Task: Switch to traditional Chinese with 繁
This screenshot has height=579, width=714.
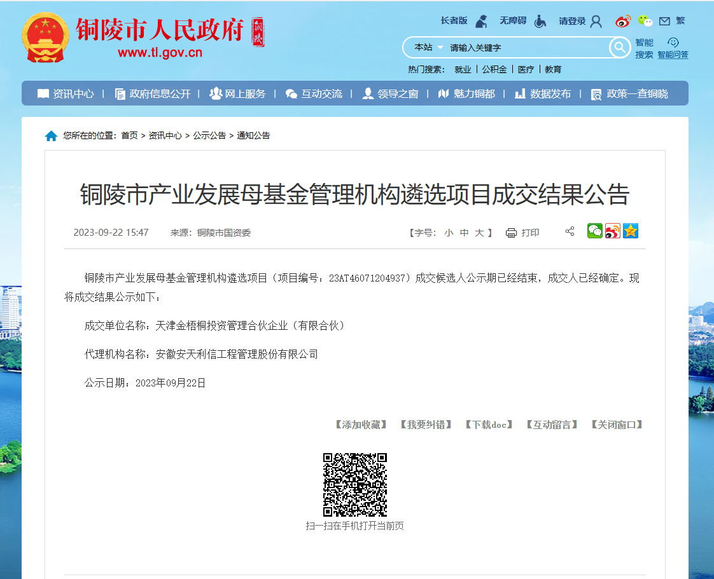Action: (680, 21)
